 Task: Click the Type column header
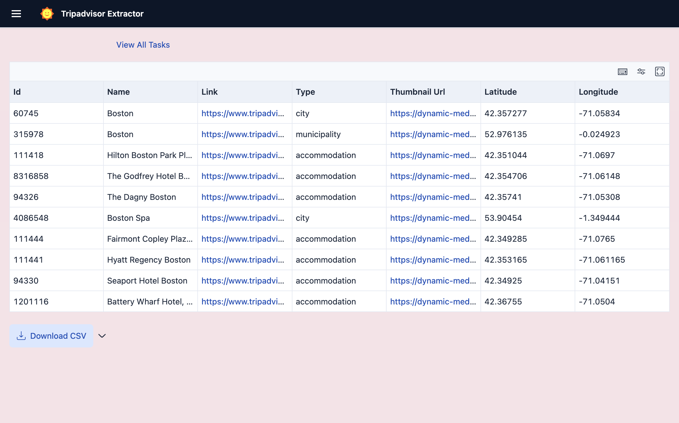[305, 92]
